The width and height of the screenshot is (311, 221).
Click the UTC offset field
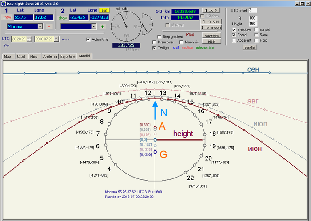[253, 10]
